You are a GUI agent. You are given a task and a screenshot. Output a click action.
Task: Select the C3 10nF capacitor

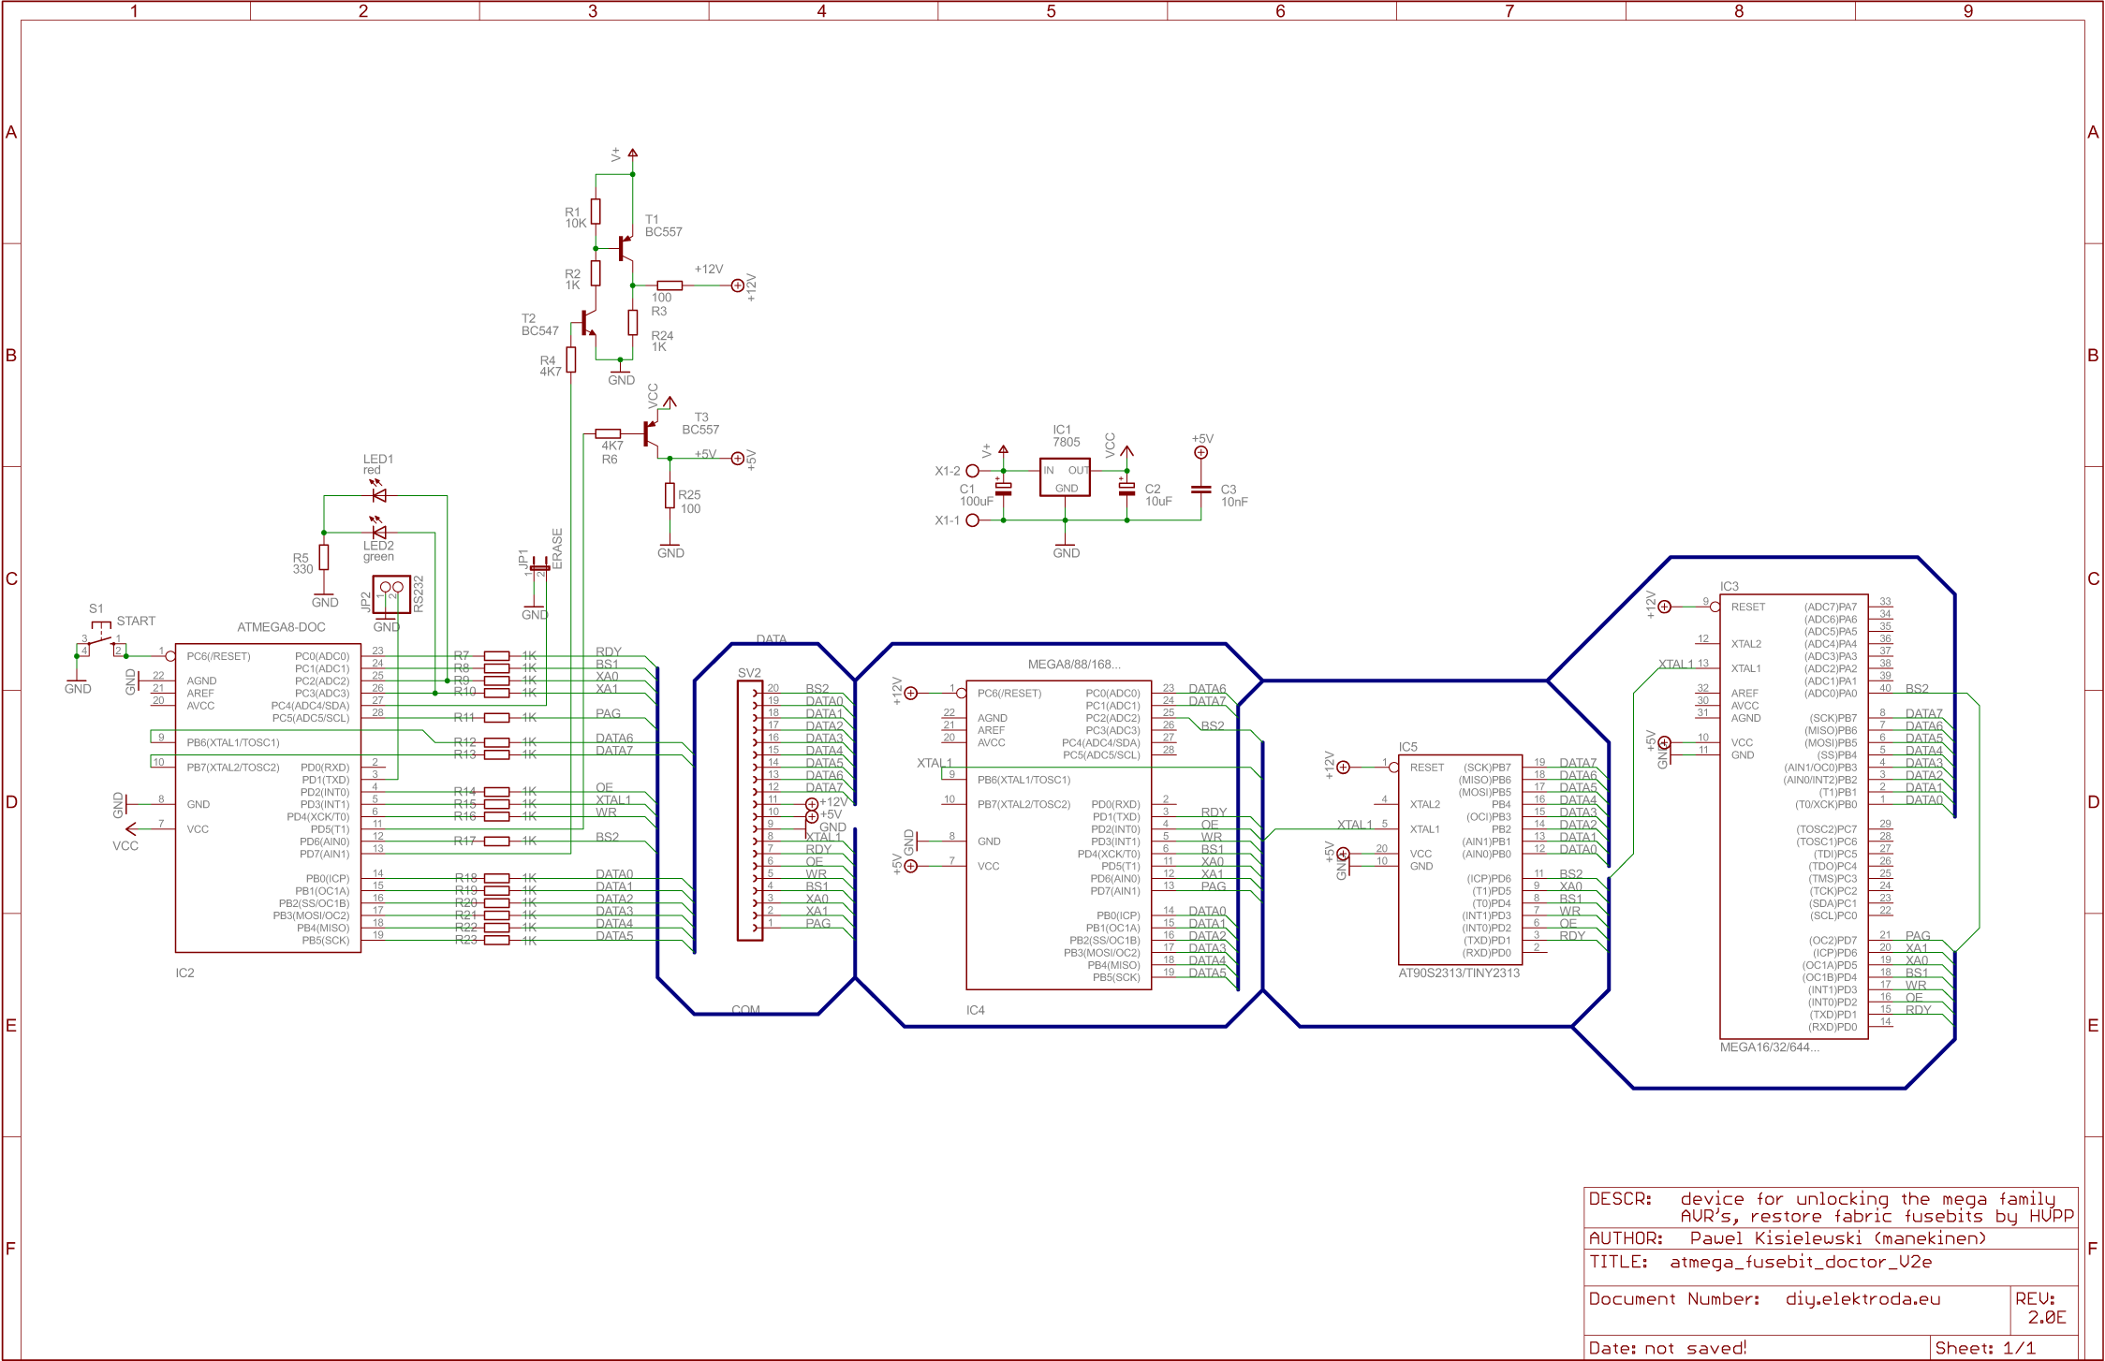click(x=1200, y=489)
